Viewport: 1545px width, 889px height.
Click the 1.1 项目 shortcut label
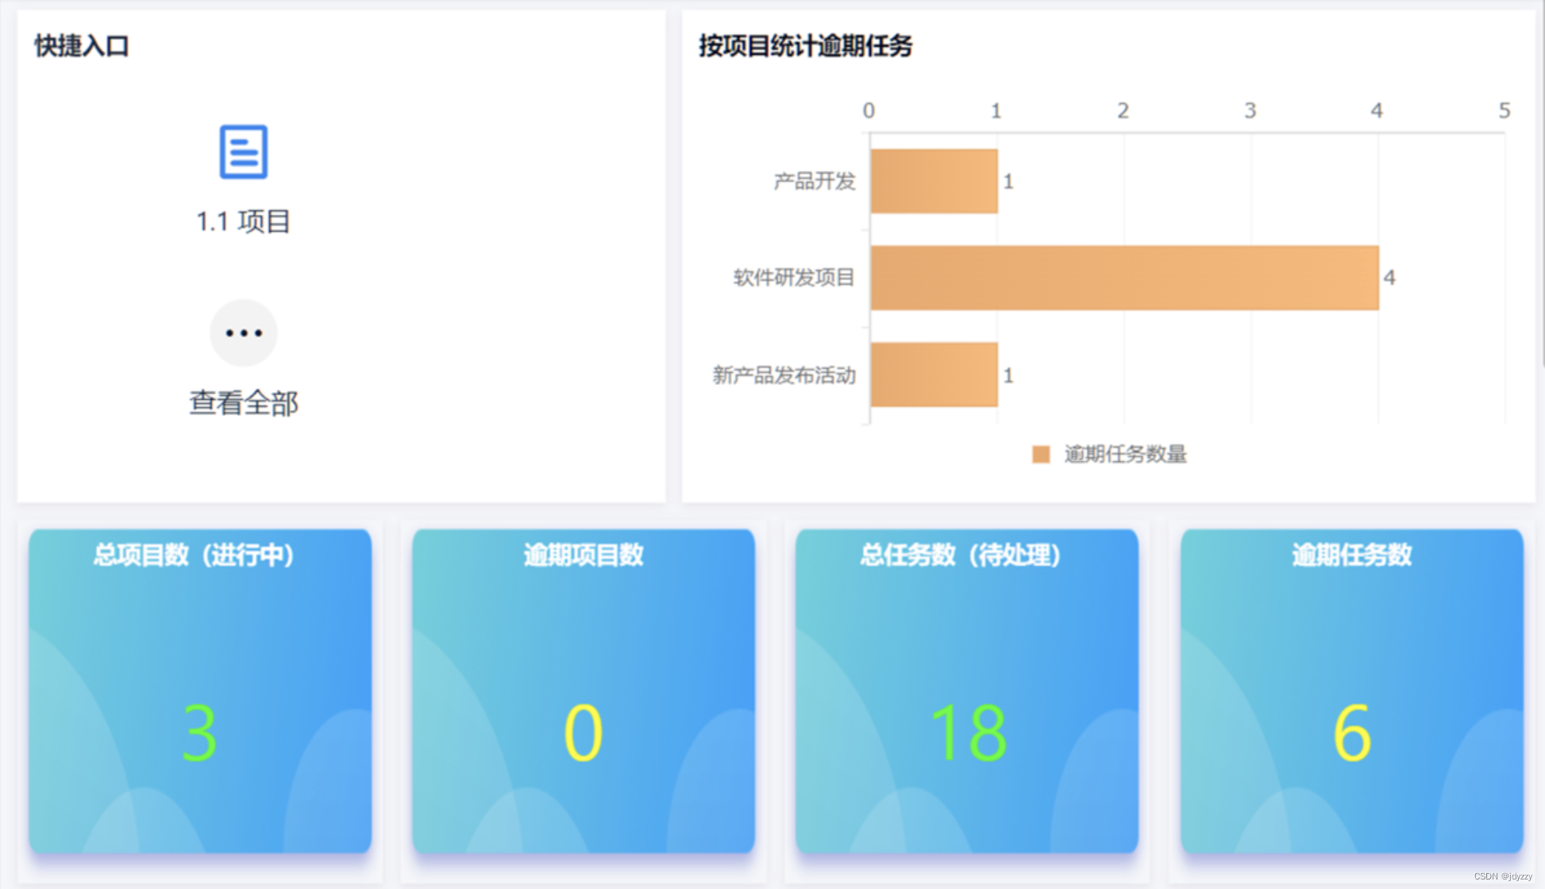(243, 221)
